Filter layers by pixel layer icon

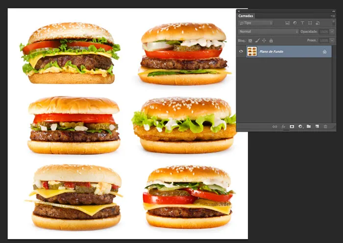tap(287, 23)
